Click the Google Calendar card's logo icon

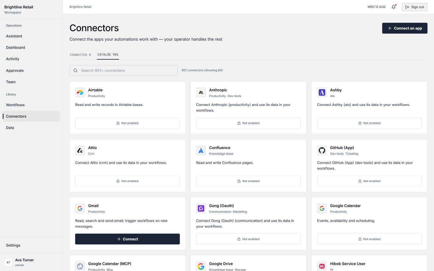(x=322, y=208)
